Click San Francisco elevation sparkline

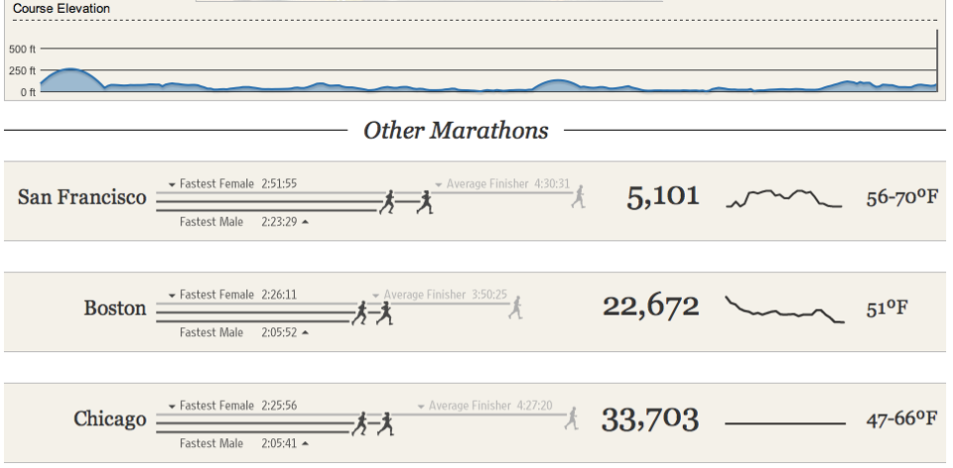[x=784, y=199]
